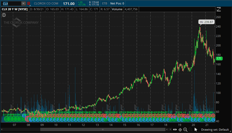Select the pointer cursor drawing tool
Viewport: 232px width, 133px height.
196,130
